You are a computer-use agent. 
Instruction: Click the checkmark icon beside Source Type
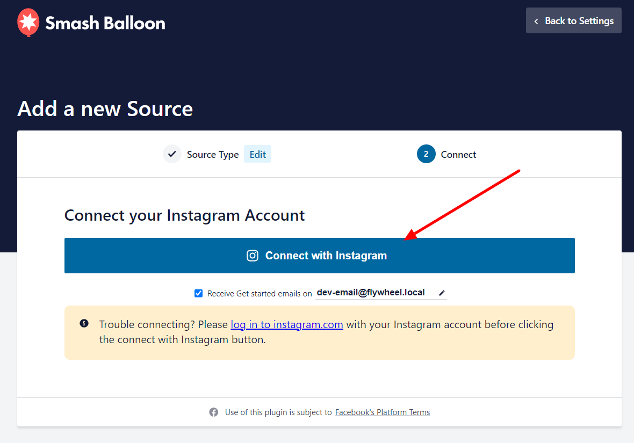172,154
